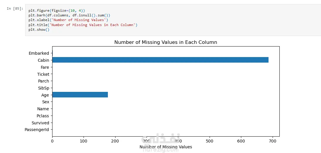The height and width of the screenshot is (153, 321).
Task: Click the SibSp y-axis label
Action: click(x=44, y=88)
